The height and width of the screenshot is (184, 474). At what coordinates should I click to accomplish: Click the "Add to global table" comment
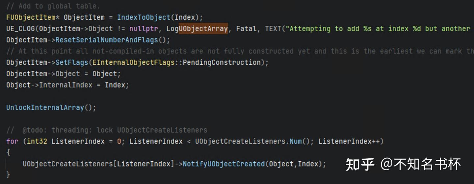53,6
